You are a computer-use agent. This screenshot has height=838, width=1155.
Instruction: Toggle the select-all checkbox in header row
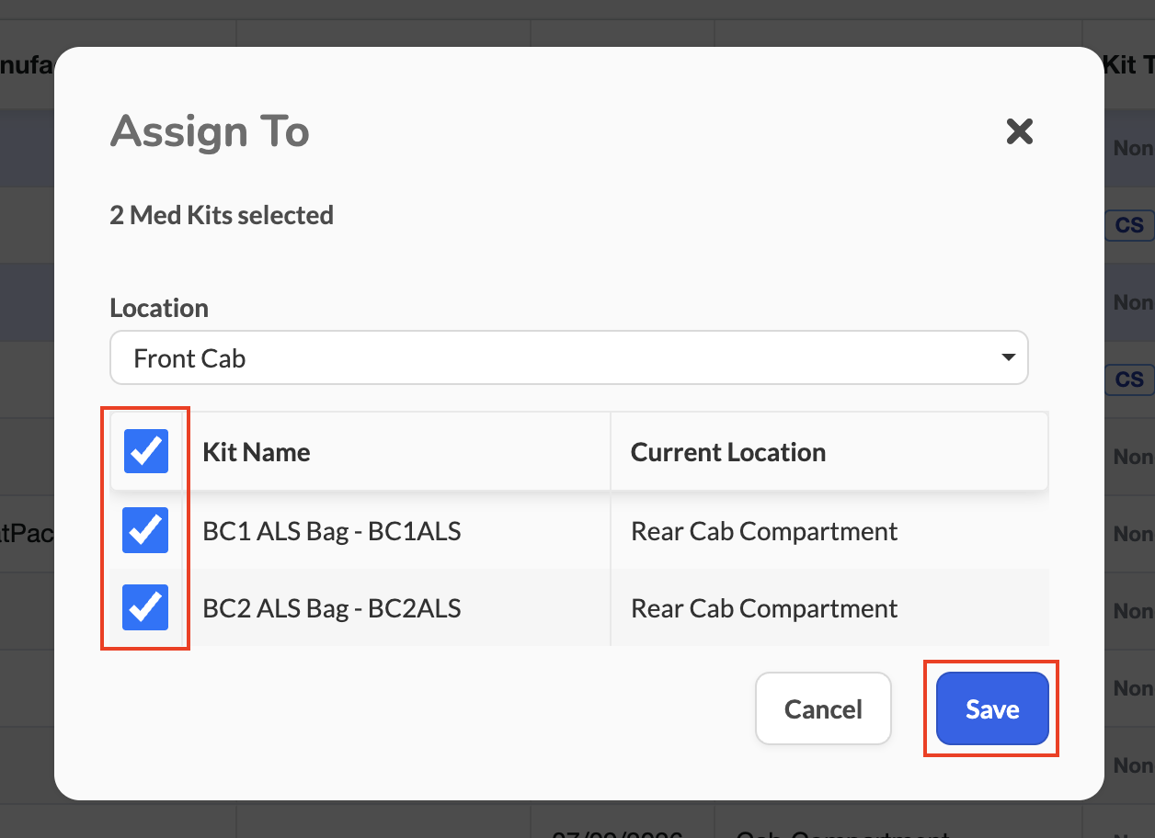pos(145,451)
